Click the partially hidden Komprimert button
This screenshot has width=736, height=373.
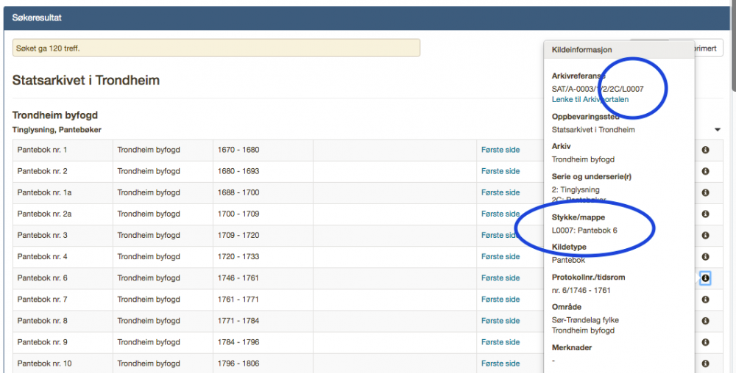click(709, 49)
